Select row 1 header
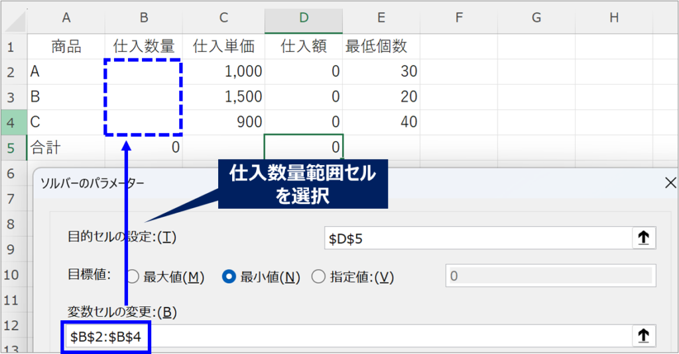This screenshot has width=679, height=354. coord(13,46)
